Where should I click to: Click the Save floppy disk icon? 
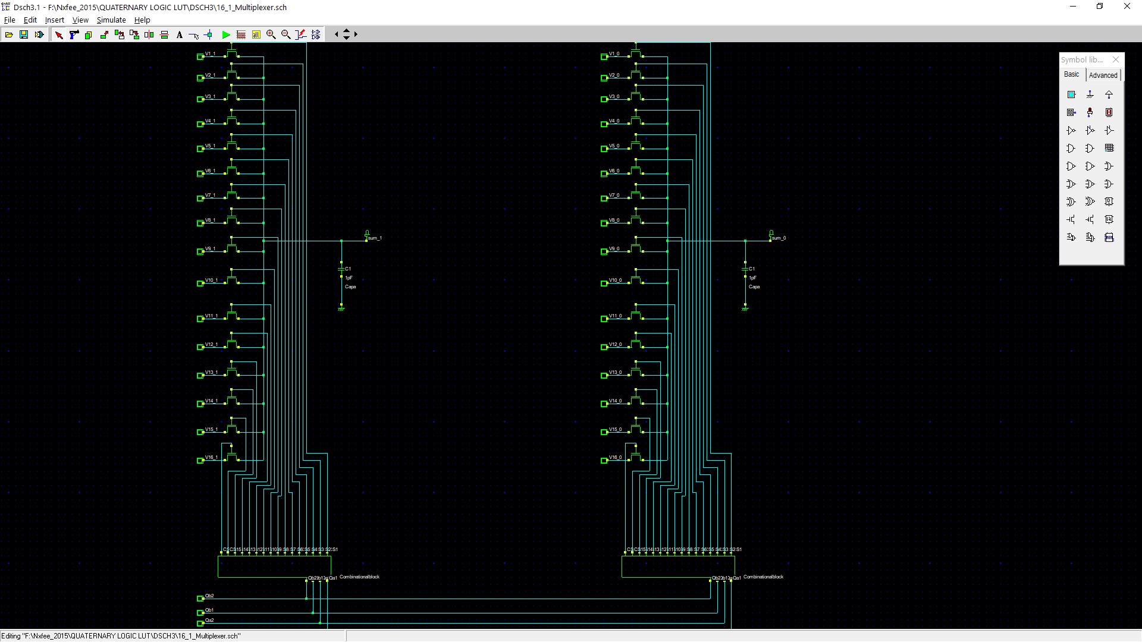pos(24,34)
